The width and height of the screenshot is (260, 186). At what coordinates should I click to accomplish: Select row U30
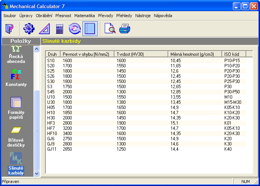pos(146,102)
